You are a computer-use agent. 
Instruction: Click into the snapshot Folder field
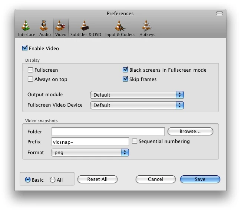pyautogui.click(x=108, y=132)
